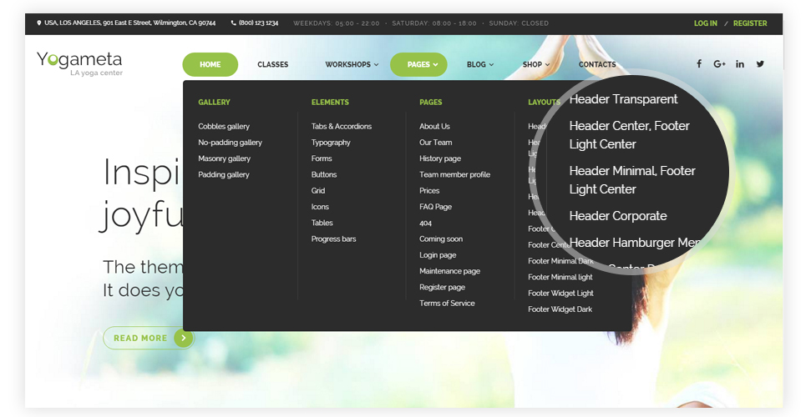Open the Classes menu item
Image resolution: width=806 pixels, height=417 pixels.
tap(273, 65)
